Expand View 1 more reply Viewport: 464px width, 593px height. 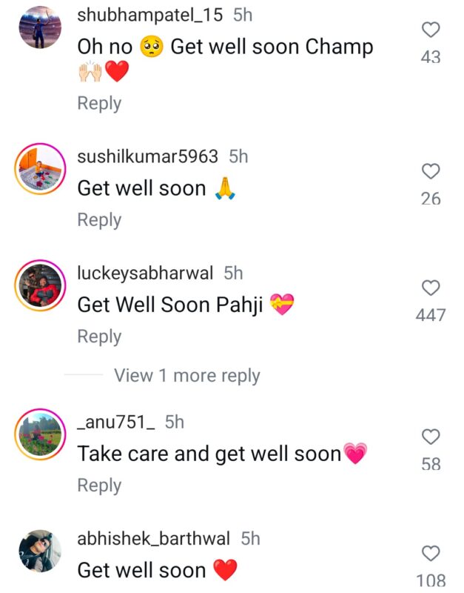click(187, 376)
